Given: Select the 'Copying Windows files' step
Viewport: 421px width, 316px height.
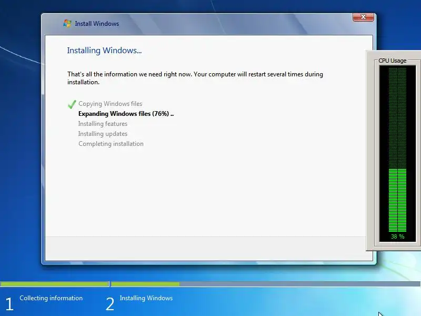Looking at the screenshot, I should (x=111, y=104).
